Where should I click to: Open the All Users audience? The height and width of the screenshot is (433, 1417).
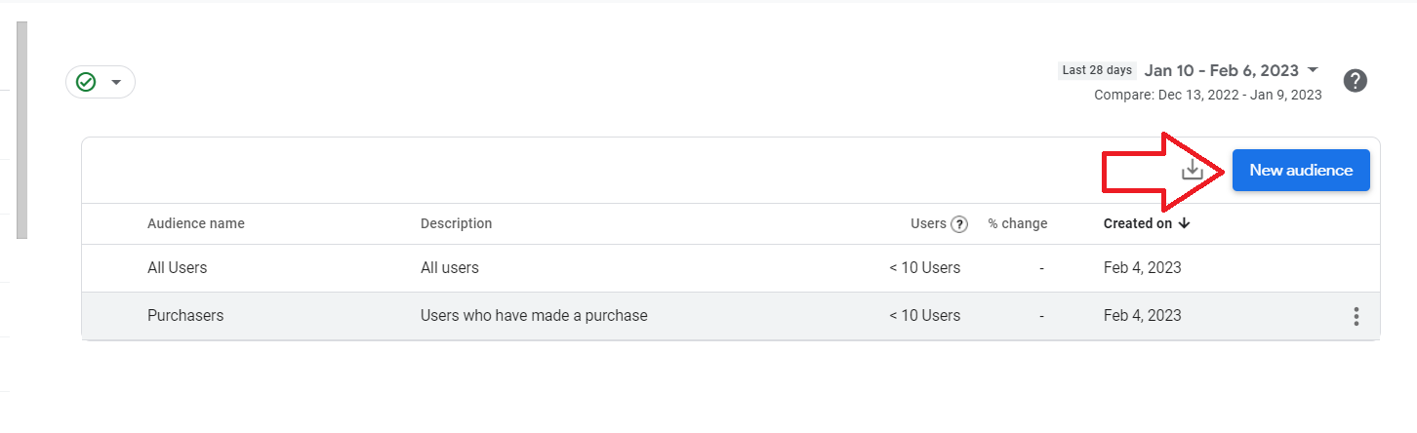coord(178,267)
